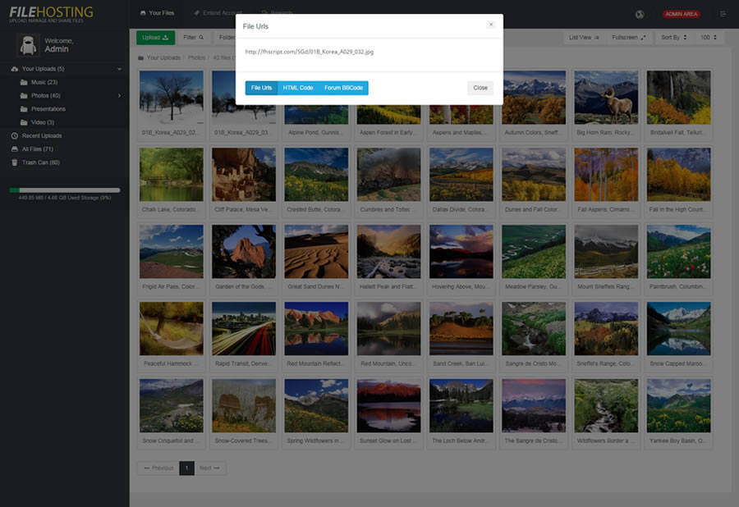Image resolution: width=739 pixels, height=507 pixels.
Task: Click the used storage progress bar
Action: pyautogui.click(x=65, y=190)
